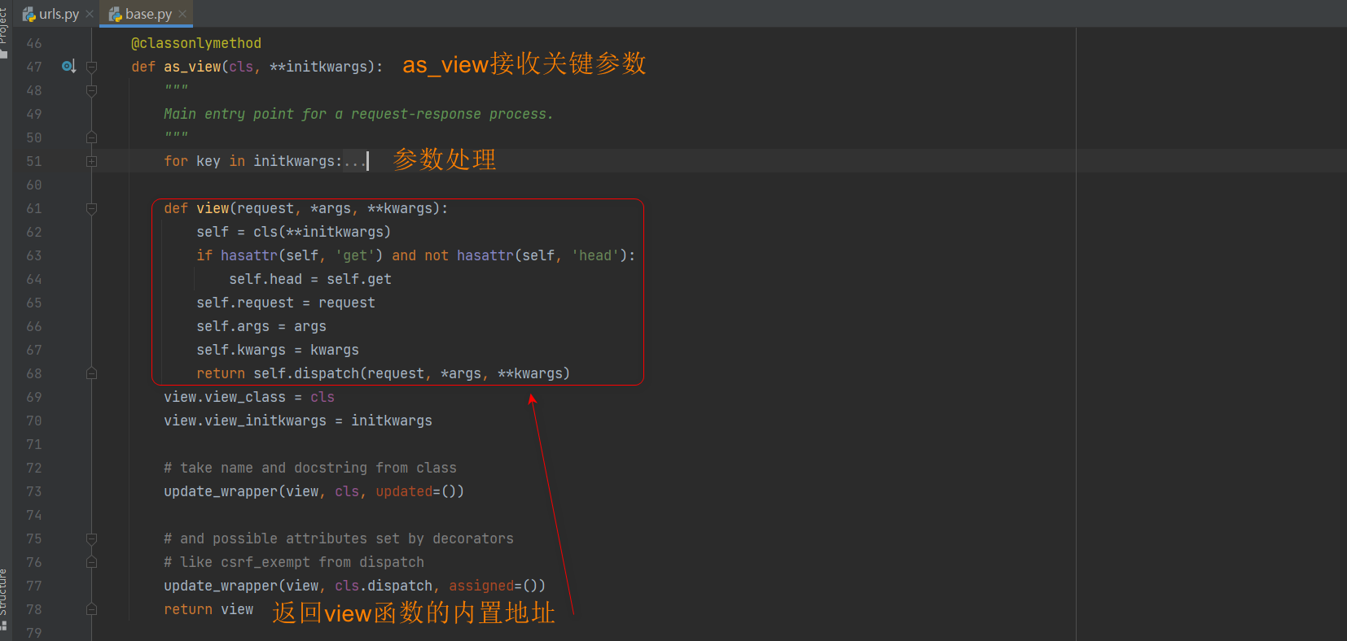Image resolution: width=1347 pixels, height=641 pixels.
Task: Close the urls.py tab
Action: tap(90, 14)
